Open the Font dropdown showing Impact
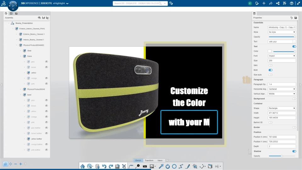Image resolution: width=302 pixels, height=170 pixels. (282, 56)
